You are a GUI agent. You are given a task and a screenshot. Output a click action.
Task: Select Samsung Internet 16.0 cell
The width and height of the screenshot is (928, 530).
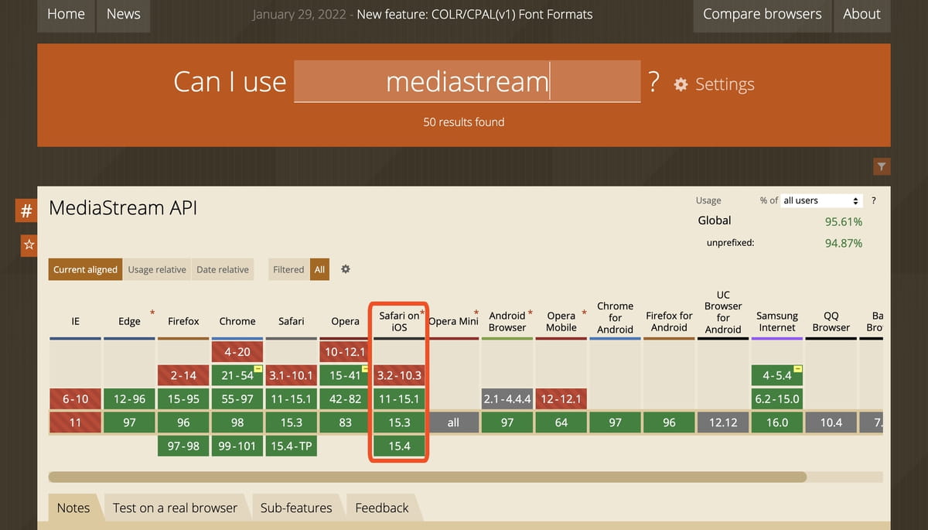[x=777, y=422]
